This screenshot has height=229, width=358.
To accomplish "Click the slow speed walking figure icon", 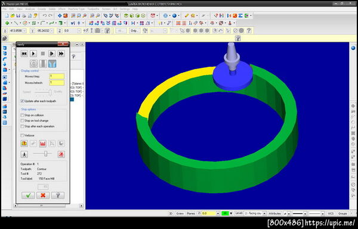I will (24, 154).
